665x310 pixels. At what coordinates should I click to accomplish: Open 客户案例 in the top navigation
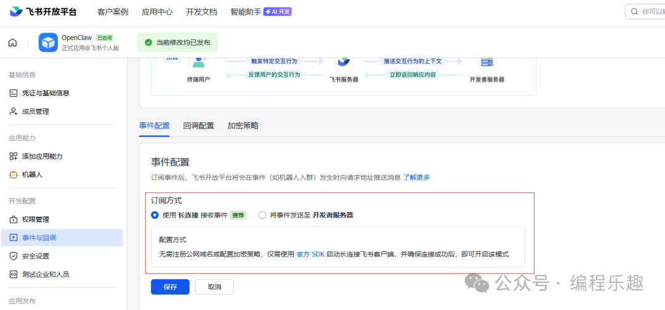[113, 12]
